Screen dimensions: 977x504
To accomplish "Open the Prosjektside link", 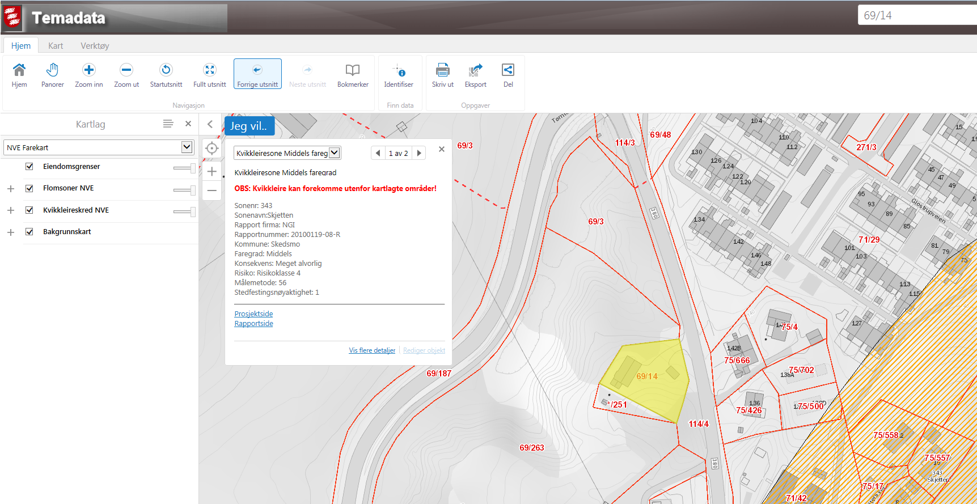I will pos(253,314).
